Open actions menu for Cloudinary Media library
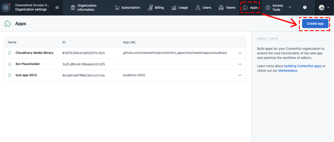 240,53
